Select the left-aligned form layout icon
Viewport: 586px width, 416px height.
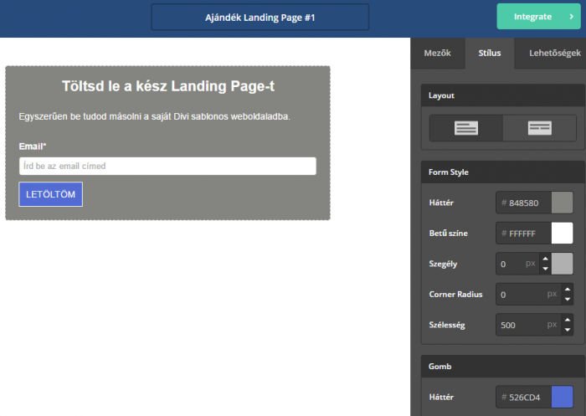[x=466, y=128]
